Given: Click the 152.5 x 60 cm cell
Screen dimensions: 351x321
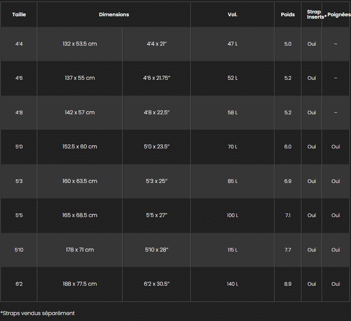Looking at the screenshot, I should 80,147.
